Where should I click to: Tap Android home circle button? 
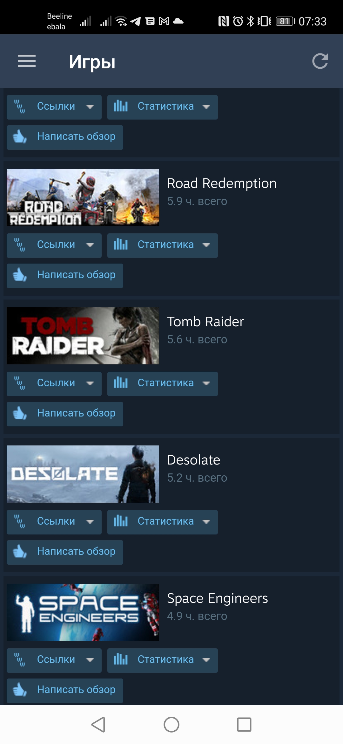point(171,725)
